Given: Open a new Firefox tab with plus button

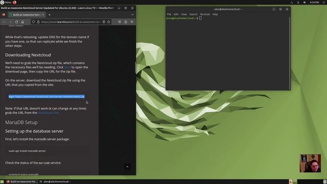Looking at the screenshot, I should 50,15.
